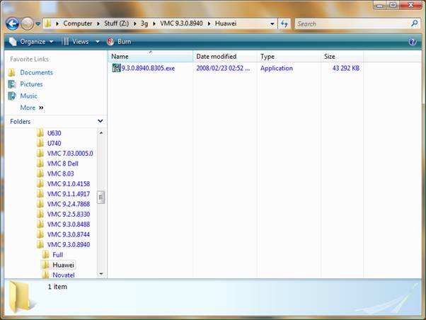Screen dimensions: 426x320
Task: Collapse the Folders pane chevron
Action: [100, 121]
